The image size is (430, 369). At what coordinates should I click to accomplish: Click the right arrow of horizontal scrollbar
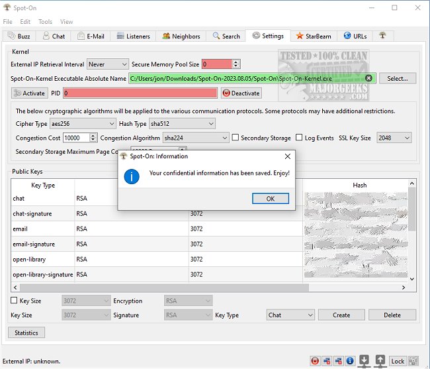point(404,288)
